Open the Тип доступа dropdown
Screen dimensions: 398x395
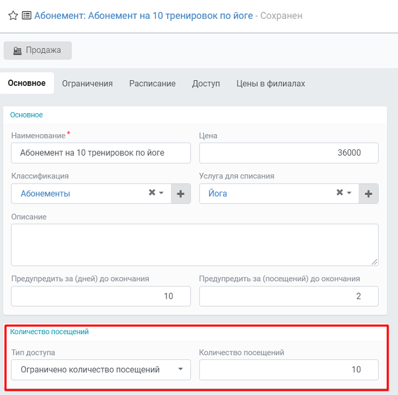[x=101, y=369]
